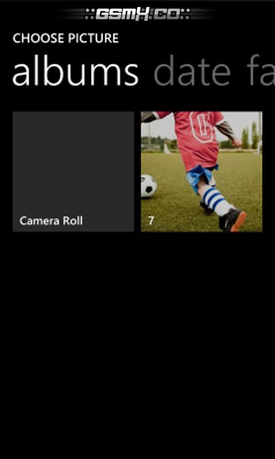Switch to the partially visible favorites tab

coord(261,71)
